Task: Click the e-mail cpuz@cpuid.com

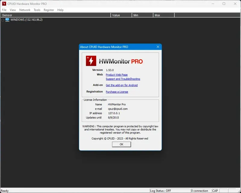Action: (118, 109)
